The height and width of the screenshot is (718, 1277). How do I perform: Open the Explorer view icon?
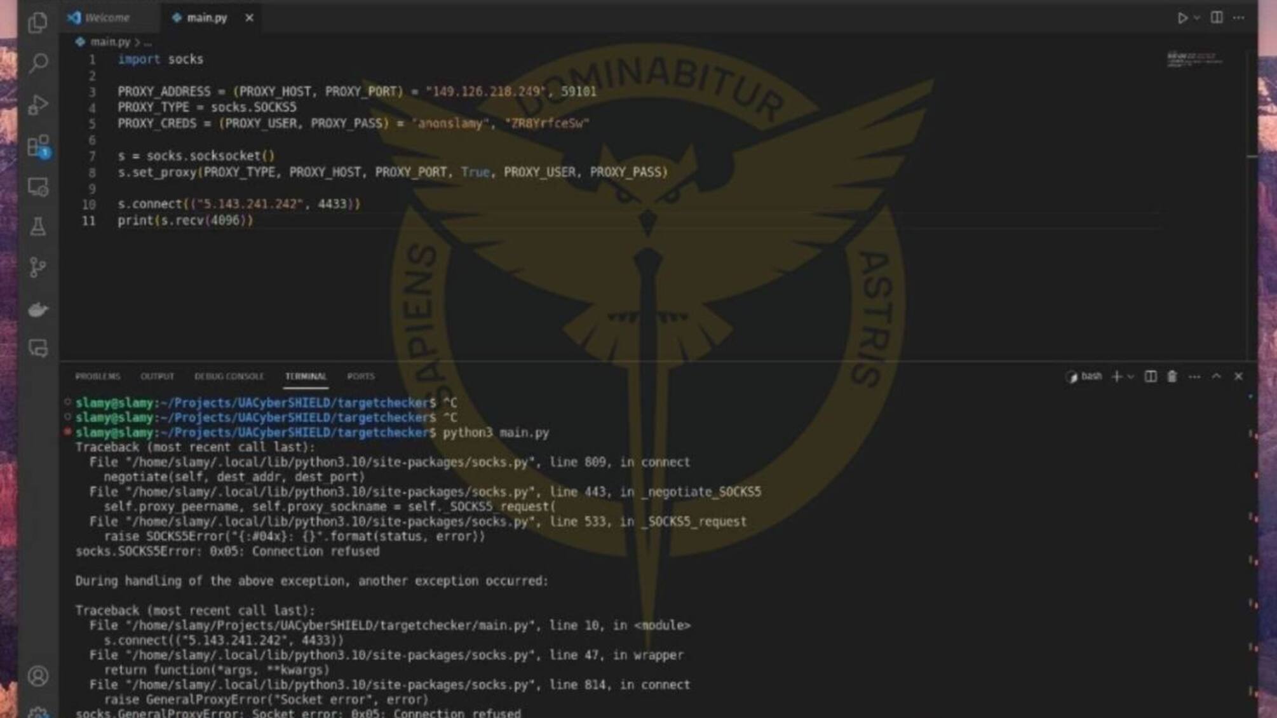[x=38, y=23]
